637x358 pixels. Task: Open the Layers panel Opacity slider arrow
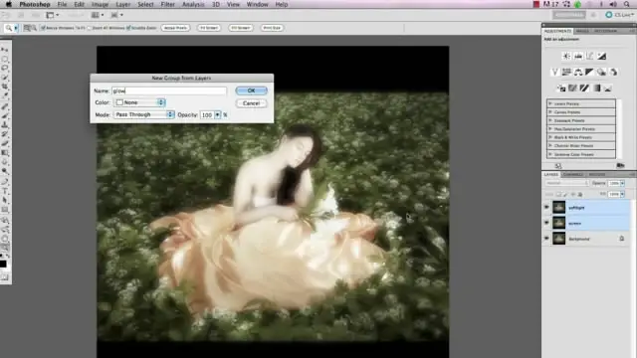pos(622,183)
